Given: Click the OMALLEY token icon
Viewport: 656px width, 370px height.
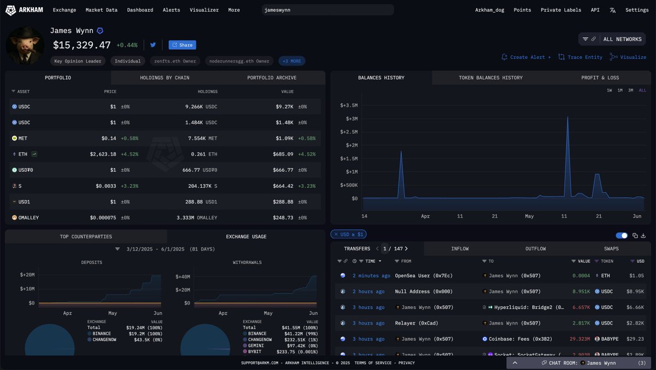Looking at the screenshot, I should pyautogui.click(x=15, y=218).
